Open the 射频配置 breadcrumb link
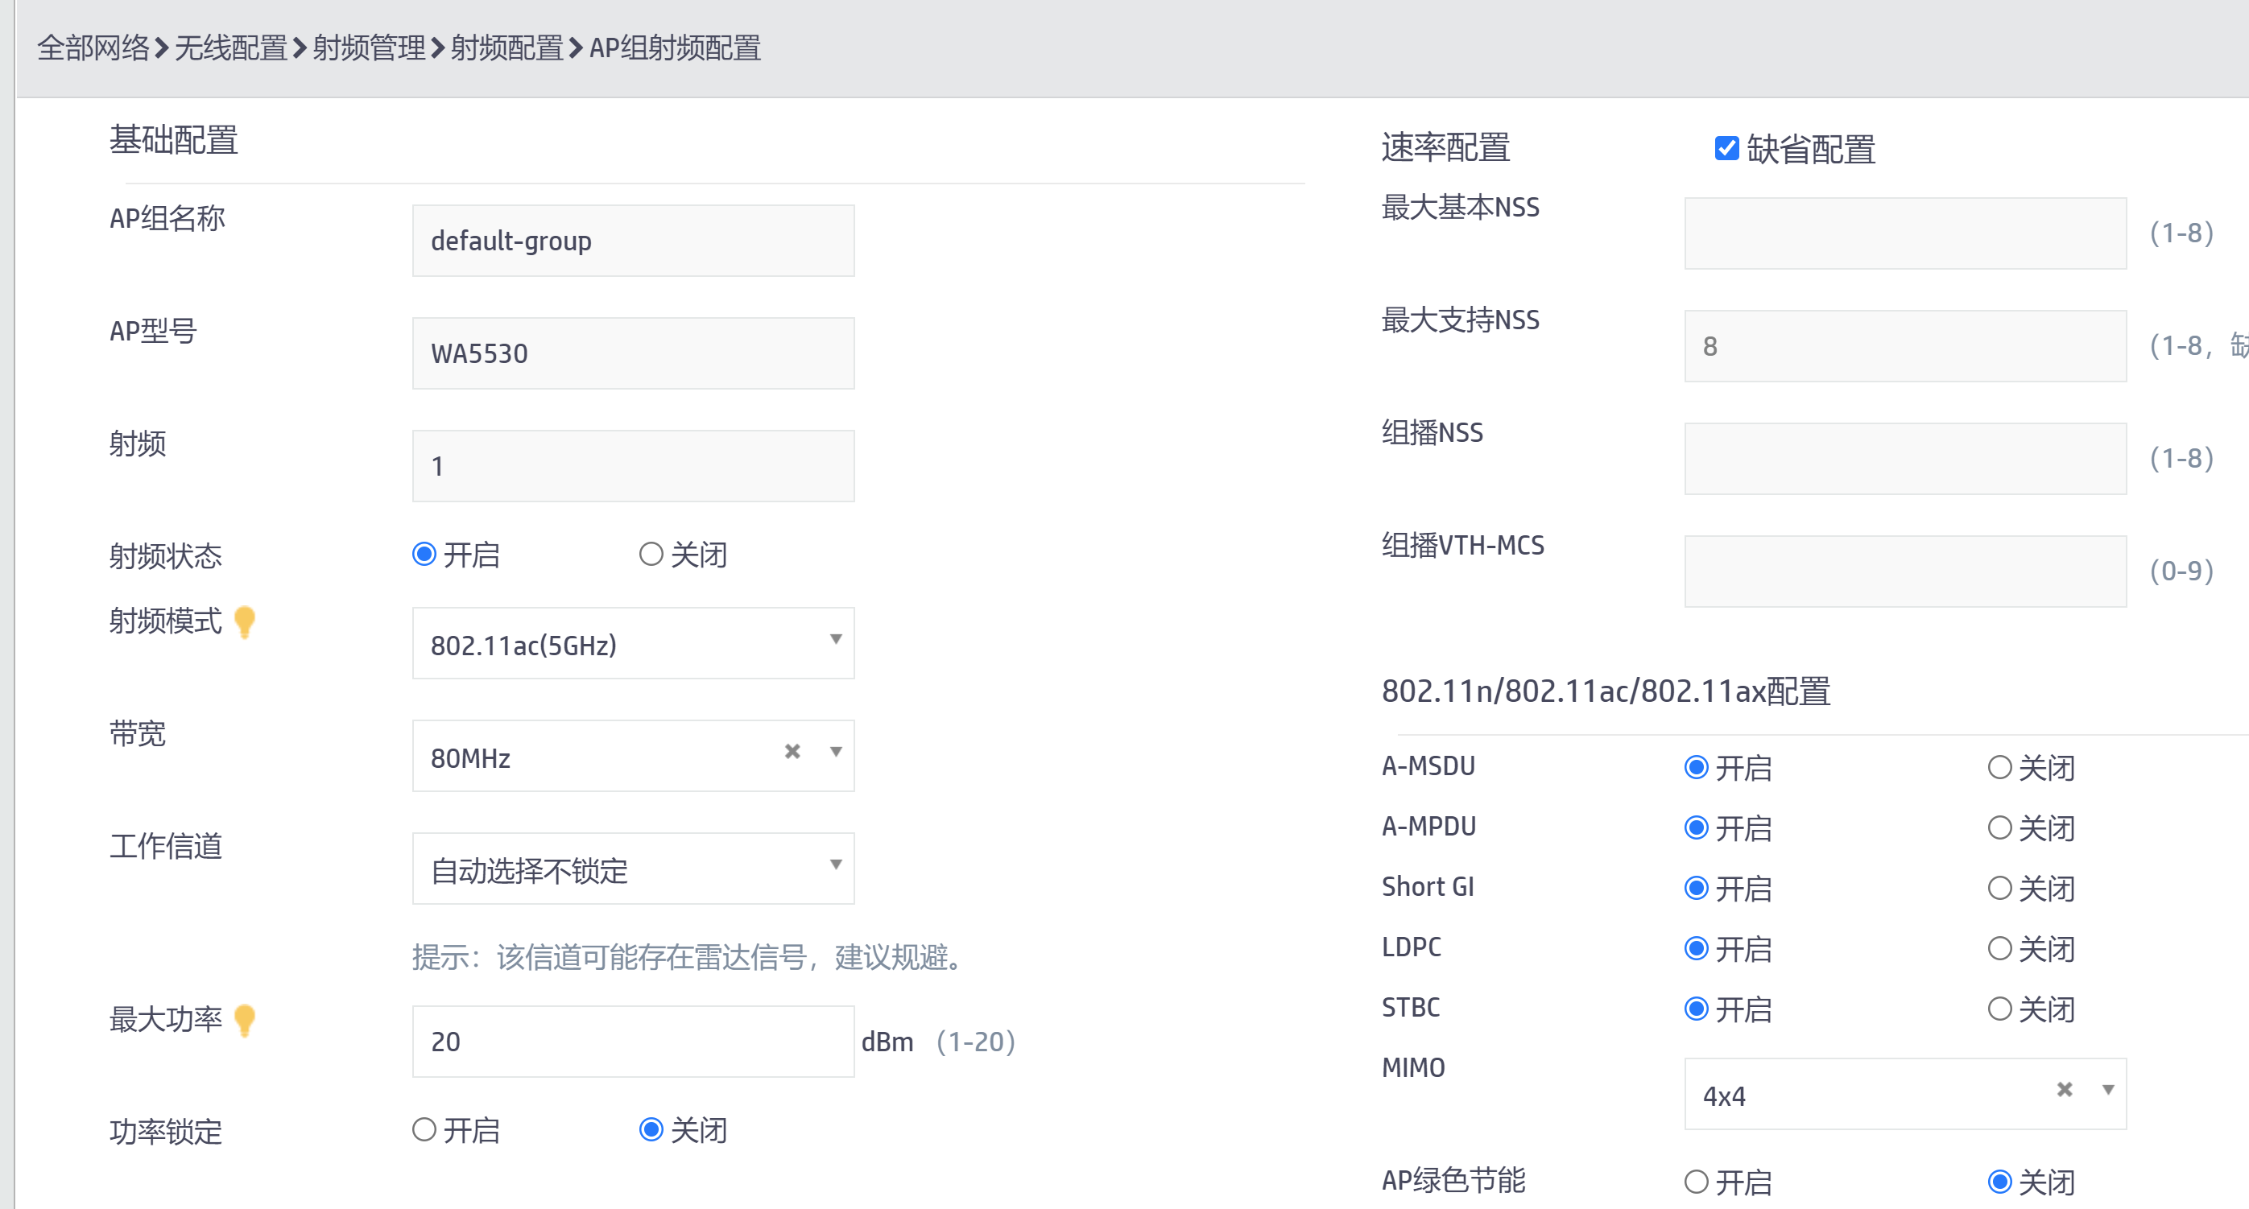 [x=506, y=48]
